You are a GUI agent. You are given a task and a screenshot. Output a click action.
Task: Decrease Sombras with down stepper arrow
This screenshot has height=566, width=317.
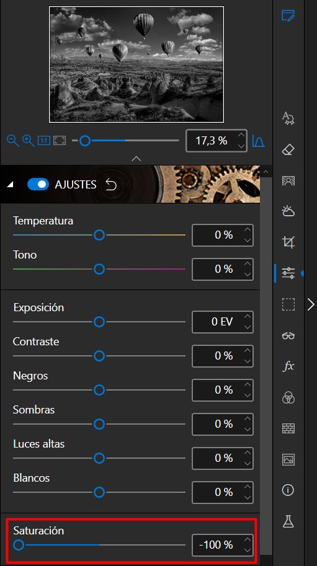click(248, 430)
